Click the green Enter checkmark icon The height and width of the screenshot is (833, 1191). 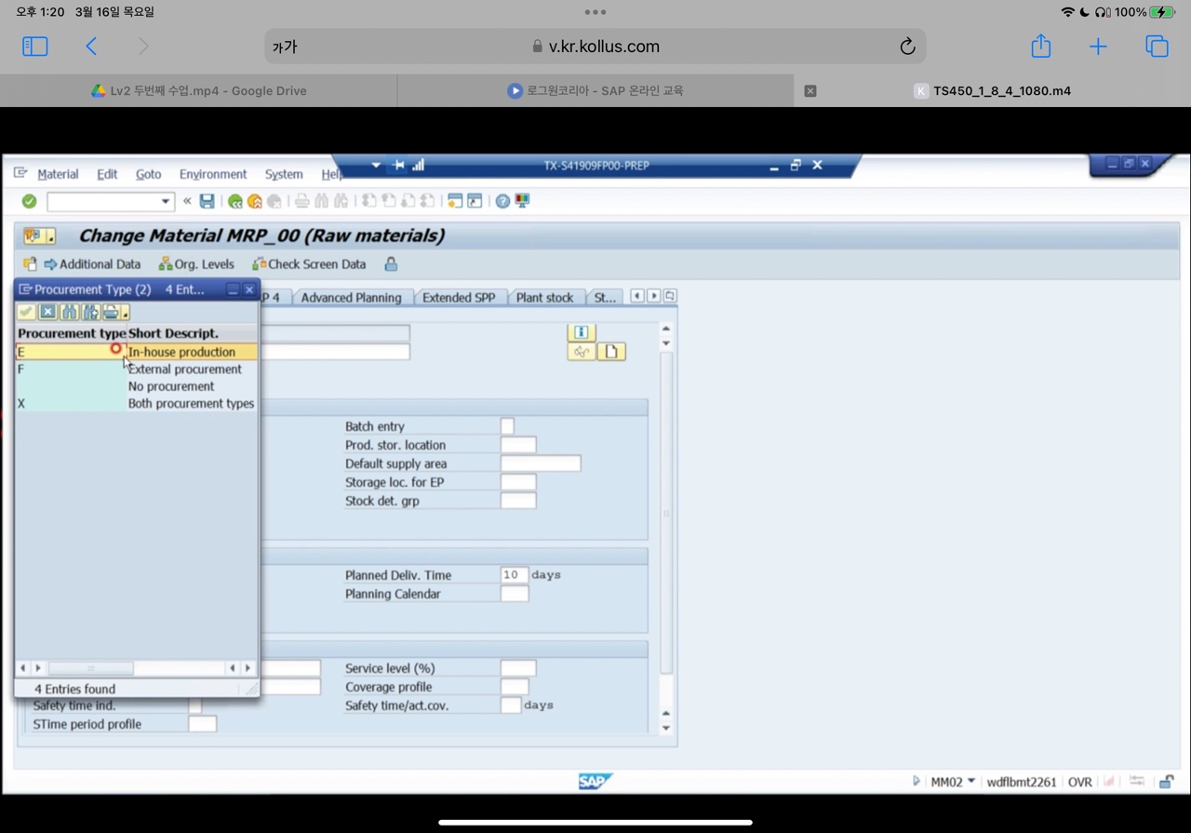[29, 201]
